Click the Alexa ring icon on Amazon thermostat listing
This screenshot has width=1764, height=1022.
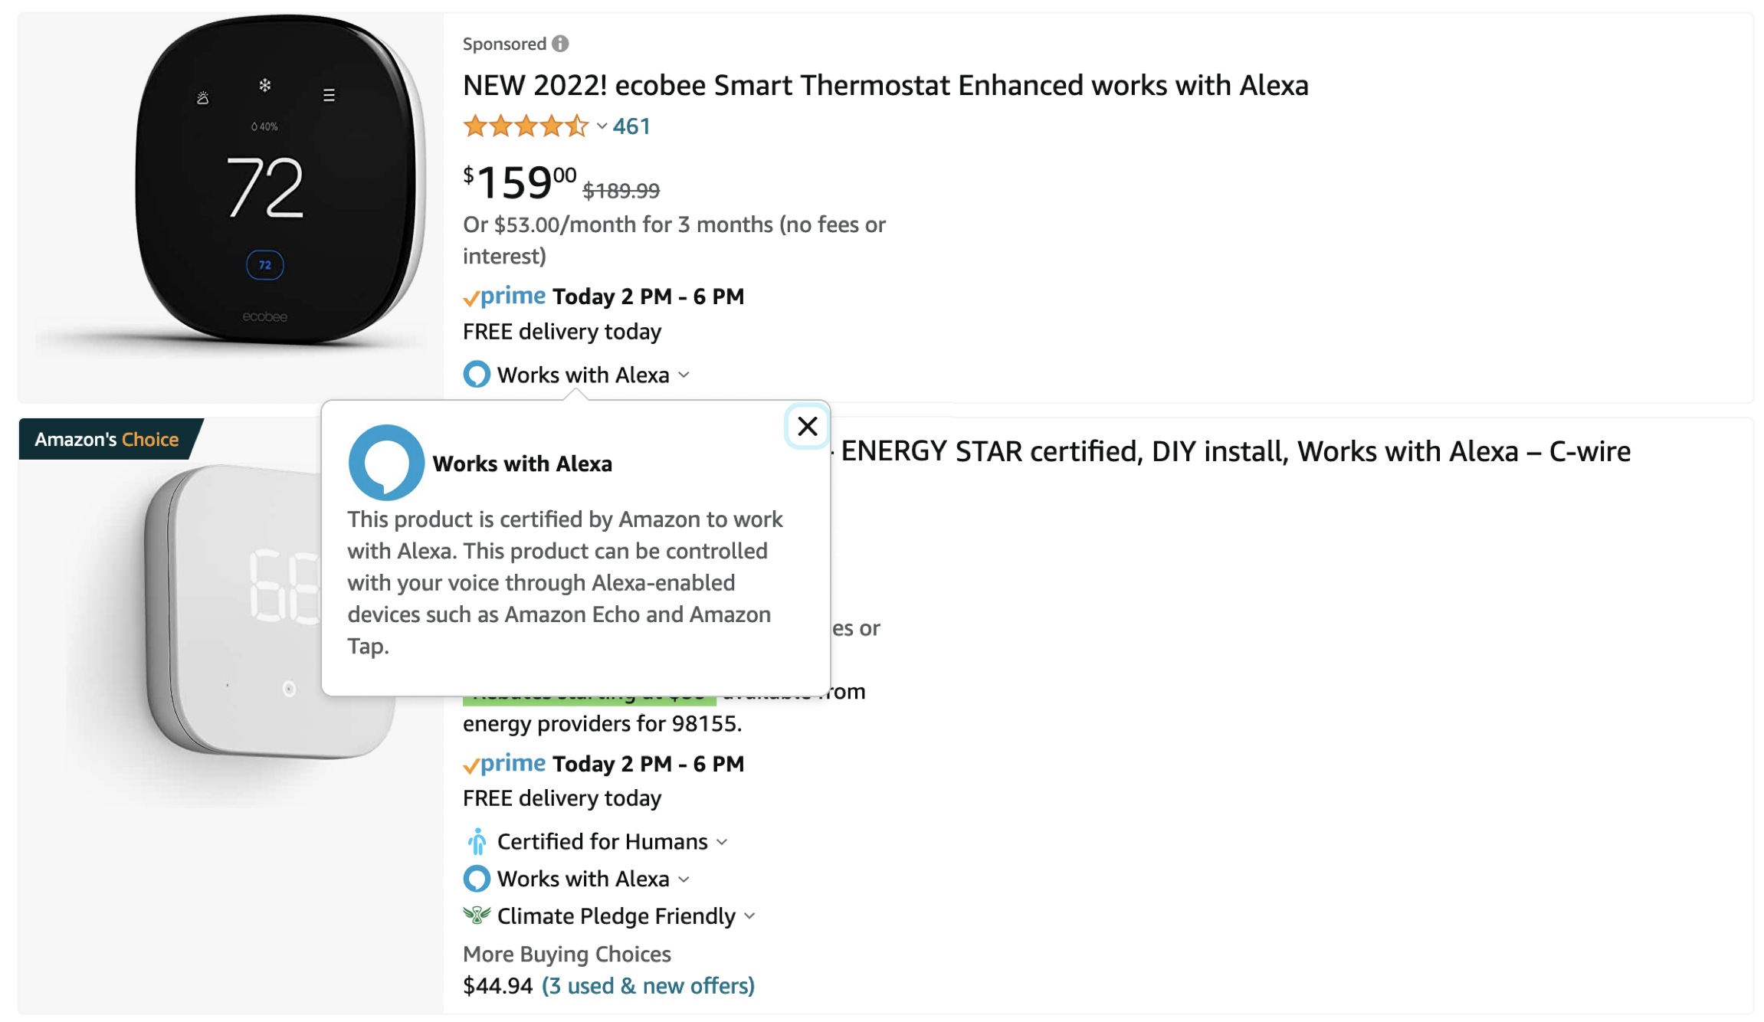point(477,879)
